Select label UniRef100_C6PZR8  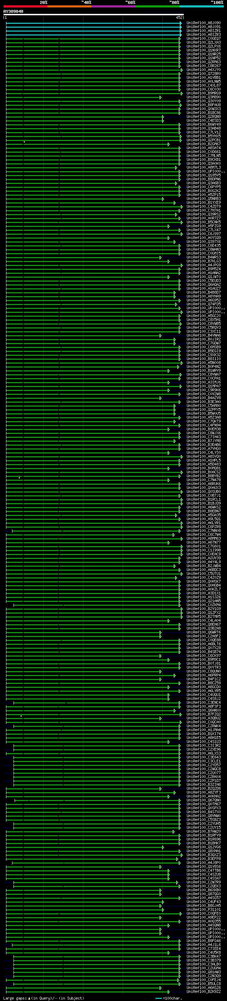pyautogui.click(x=204, y=527)
